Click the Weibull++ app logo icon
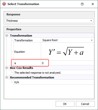 pos(4,4)
